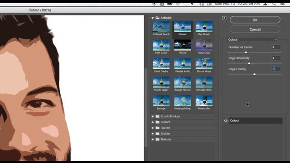290x163 pixels.
Task: Expand the Stylize filter folder
Action: point(153,134)
